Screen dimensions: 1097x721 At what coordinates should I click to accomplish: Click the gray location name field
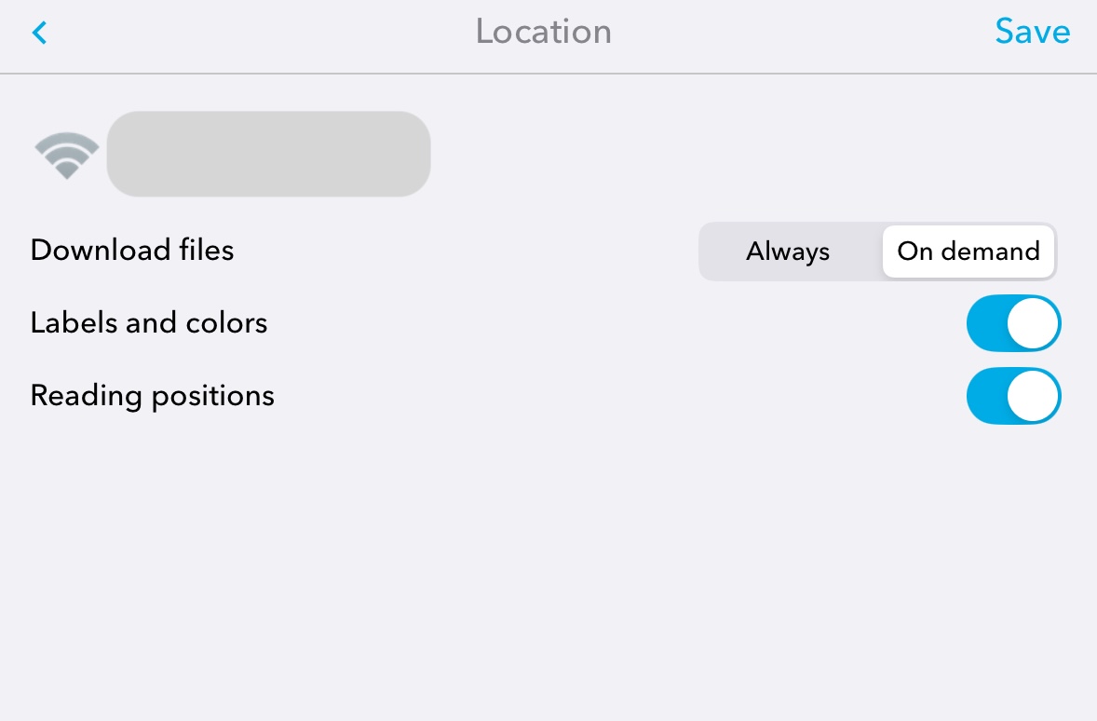268,155
